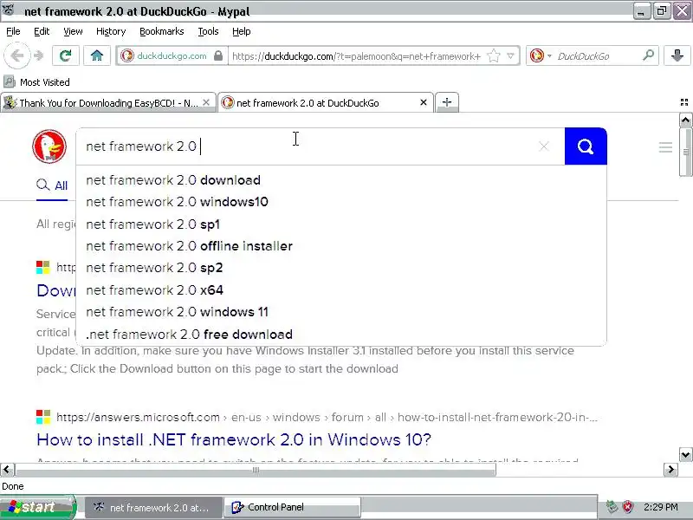Open 'How to install .NET framework 2.0 in Windows 10?' link
The width and height of the screenshot is (693, 520).
pyautogui.click(x=234, y=439)
